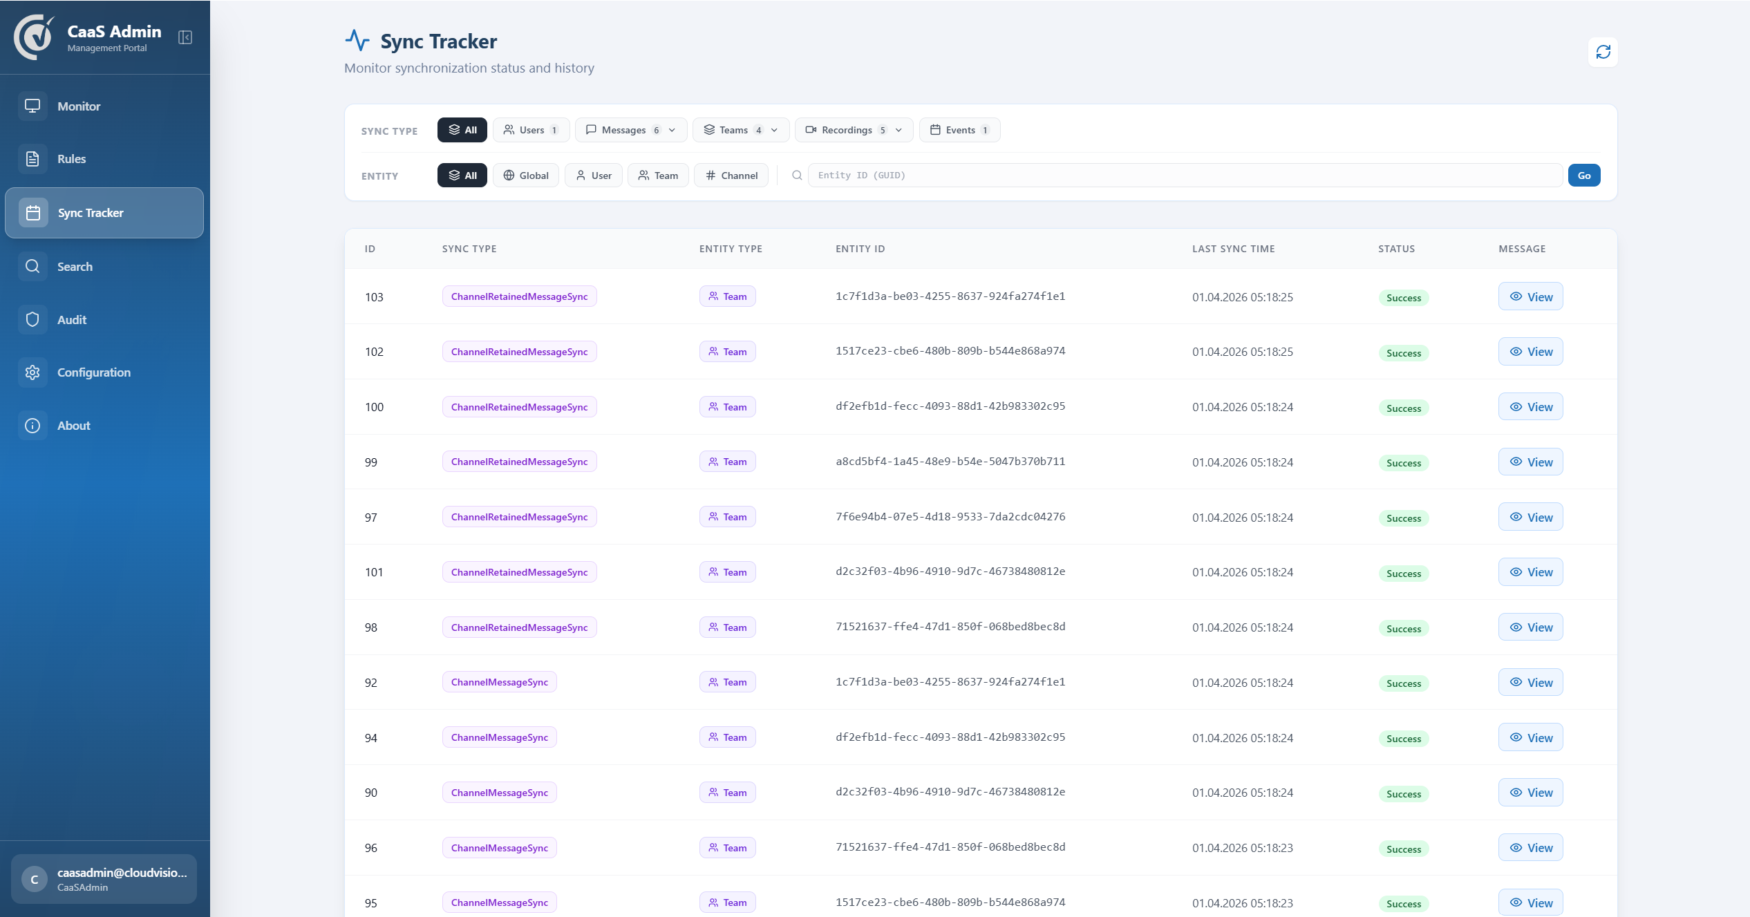Viewport: 1750px width, 917px height.
Task: Collapse the sidebar panel icon
Action: tap(185, 37)
